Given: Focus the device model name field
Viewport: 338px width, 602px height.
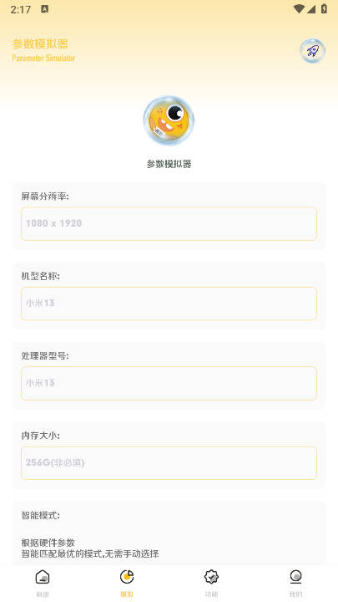Looking at the screenshot, I should pyautogui.click(x=169, y=304).
